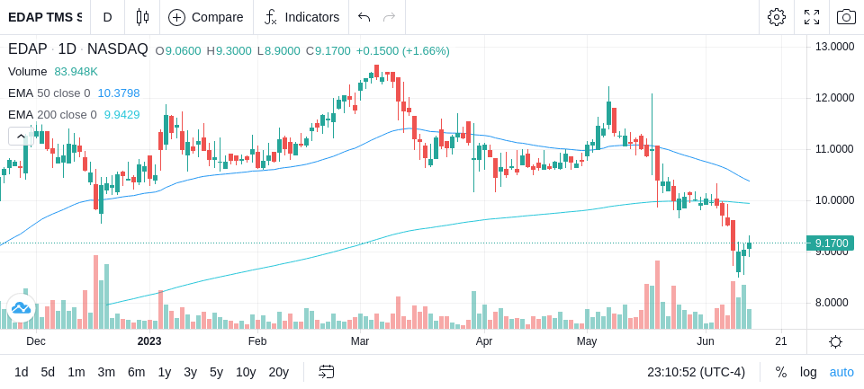The height and width of the screenshot is (389, 864).
Task: Click the Feb label on time axis
Action: coord(257,341)
